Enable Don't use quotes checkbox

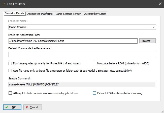[x=10, y=63]
